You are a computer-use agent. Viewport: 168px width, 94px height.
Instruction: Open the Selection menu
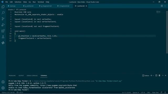(18, 2)
